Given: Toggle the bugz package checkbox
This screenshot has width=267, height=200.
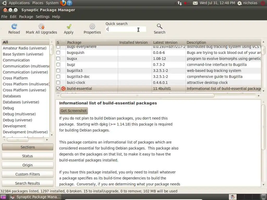Looking at the screenshot, I should 58,65.
